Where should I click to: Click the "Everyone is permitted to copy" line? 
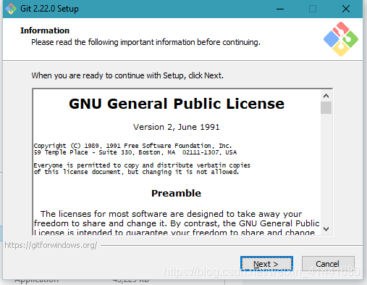click(x=142, y=165)
